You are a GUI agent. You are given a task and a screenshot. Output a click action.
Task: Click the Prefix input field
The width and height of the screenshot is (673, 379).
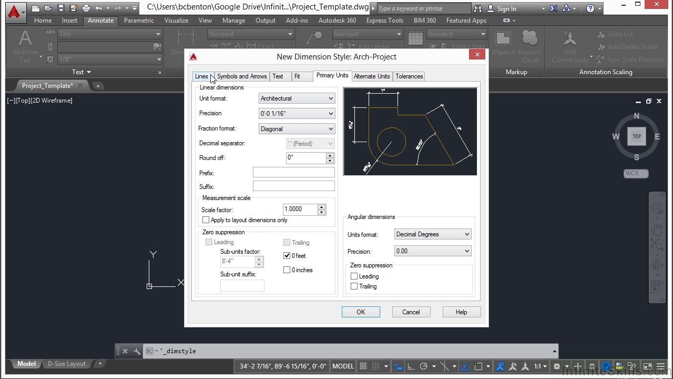coord(293,173)
